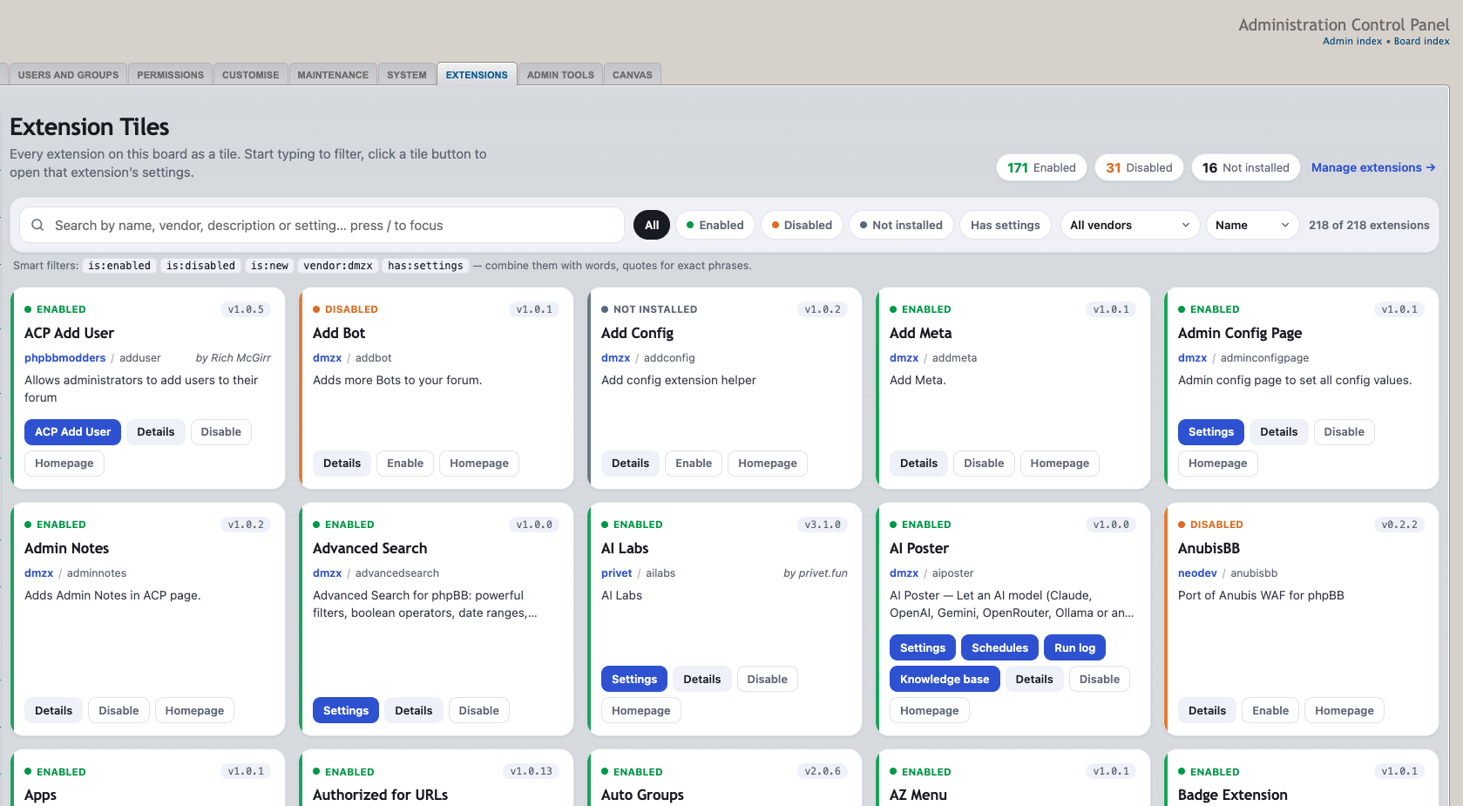Toggle the Has settings filter
Image resolution: width=1463 pixels, height=806 pixels.
(x=1006, y=225)
